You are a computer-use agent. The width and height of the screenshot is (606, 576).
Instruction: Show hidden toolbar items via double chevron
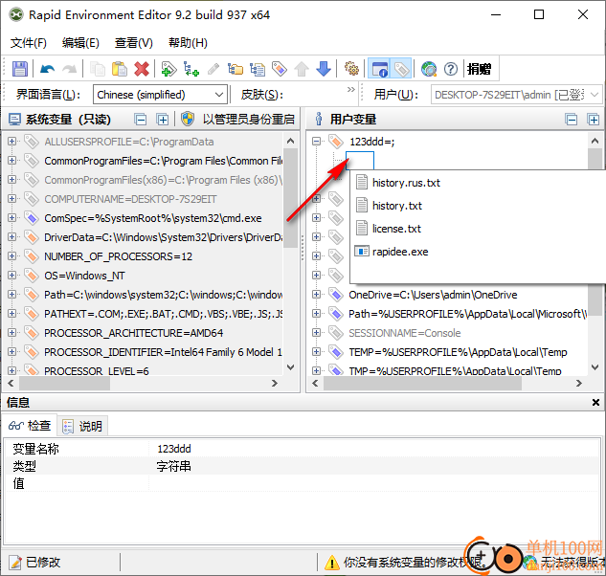coord(351,90)
